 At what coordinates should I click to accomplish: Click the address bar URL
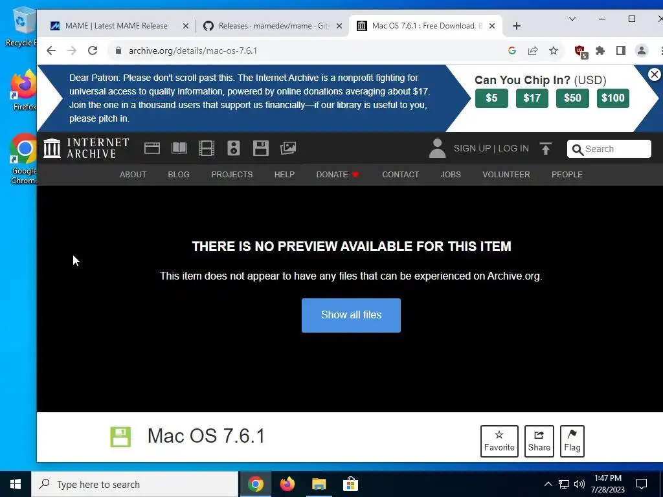pyautogui.click(x=193, y=50)
